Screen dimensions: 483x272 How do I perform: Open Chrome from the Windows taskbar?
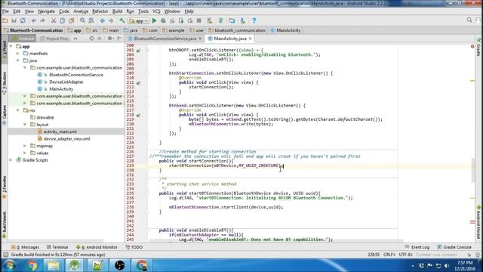[32, 265]
